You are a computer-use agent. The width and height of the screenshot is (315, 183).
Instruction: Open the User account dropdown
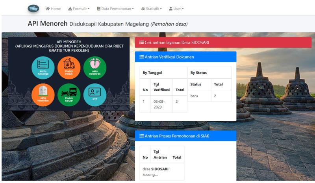click(176, 9)
